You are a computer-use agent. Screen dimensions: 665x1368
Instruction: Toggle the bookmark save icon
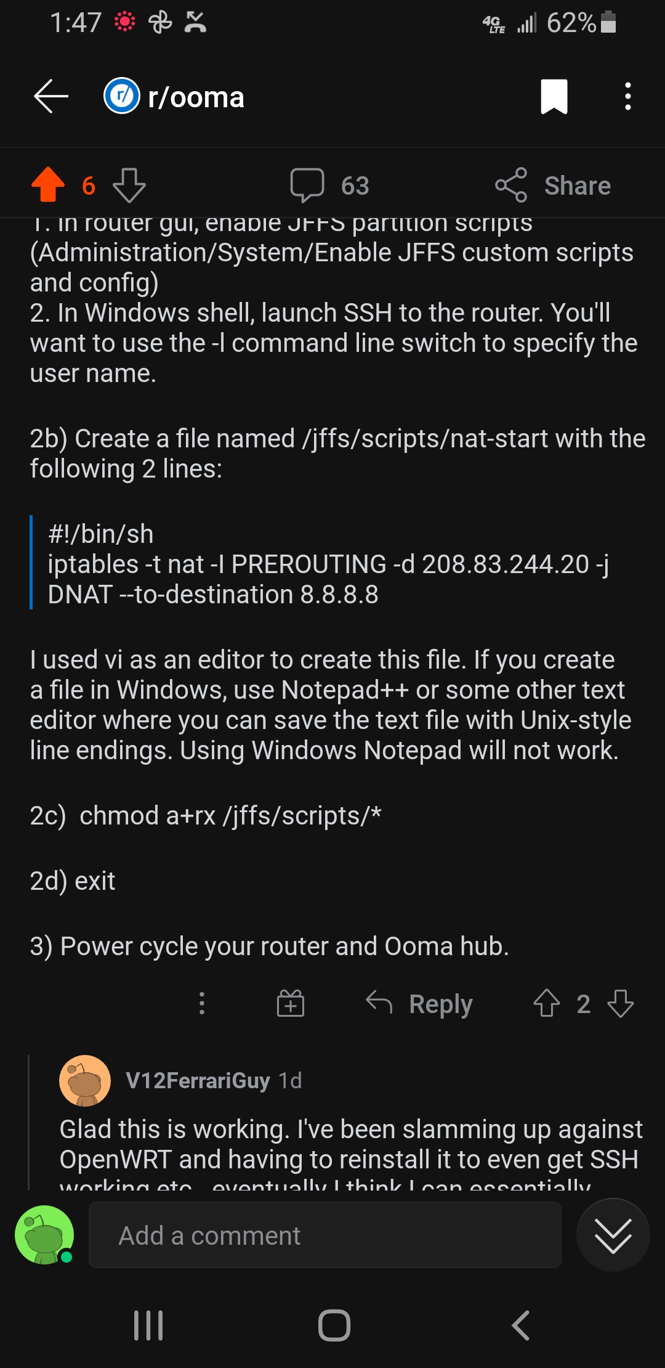554,97
